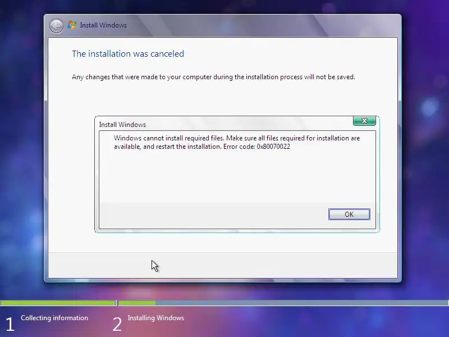449x337 pixels.
Task: Click the "Collecting information" step label
Action: 54,318
